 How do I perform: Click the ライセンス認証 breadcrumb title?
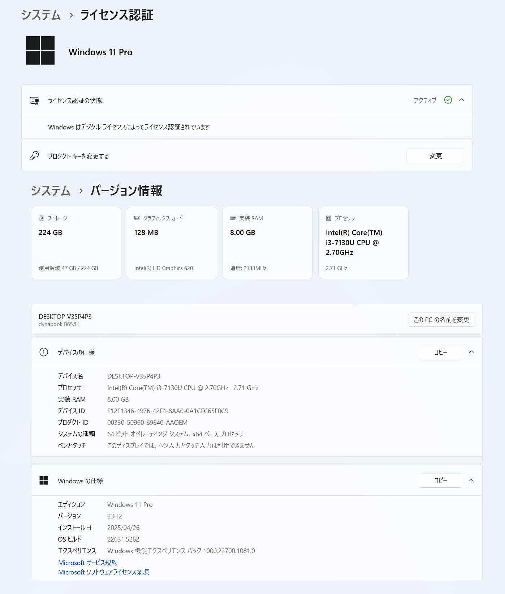point(117,15)
